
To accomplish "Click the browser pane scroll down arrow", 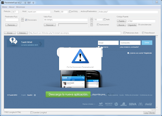I will point(157,107).
